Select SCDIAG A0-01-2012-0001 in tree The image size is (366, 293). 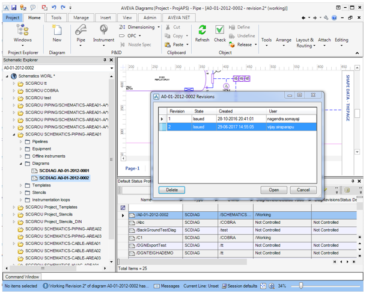(61, 171)
